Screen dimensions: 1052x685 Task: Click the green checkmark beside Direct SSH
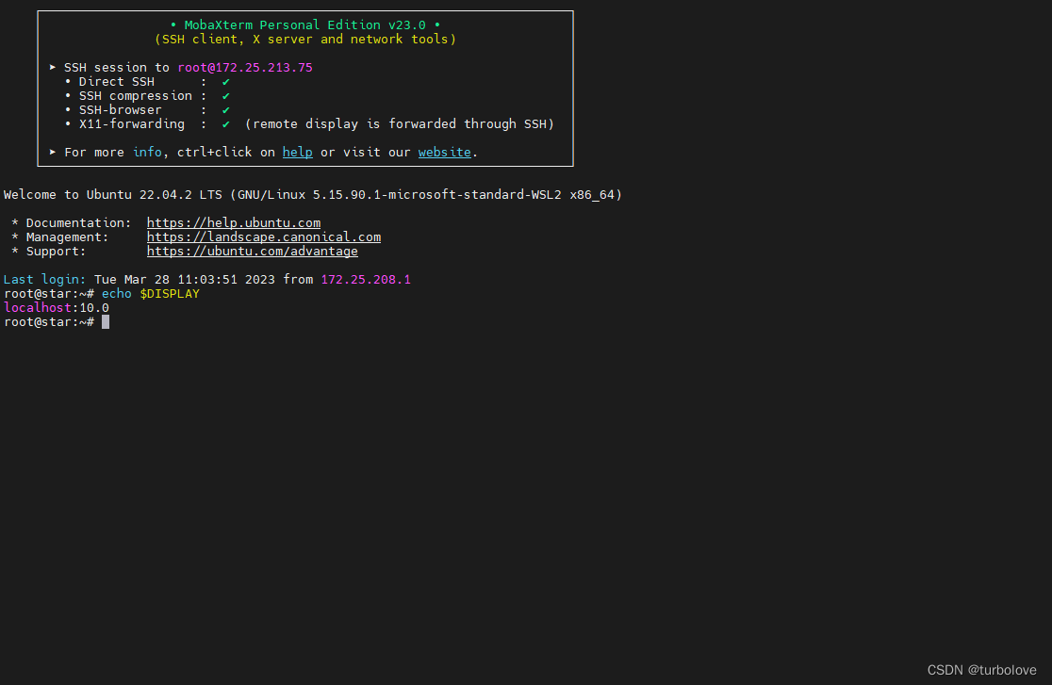pyautogui.click(x=225, y=81)
